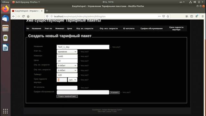The height and width of the screenshot is (116, 206).
Task: Click Что это? next to Огр. исх. скорости
Action: pyautogui.click(x=84, y=70)
